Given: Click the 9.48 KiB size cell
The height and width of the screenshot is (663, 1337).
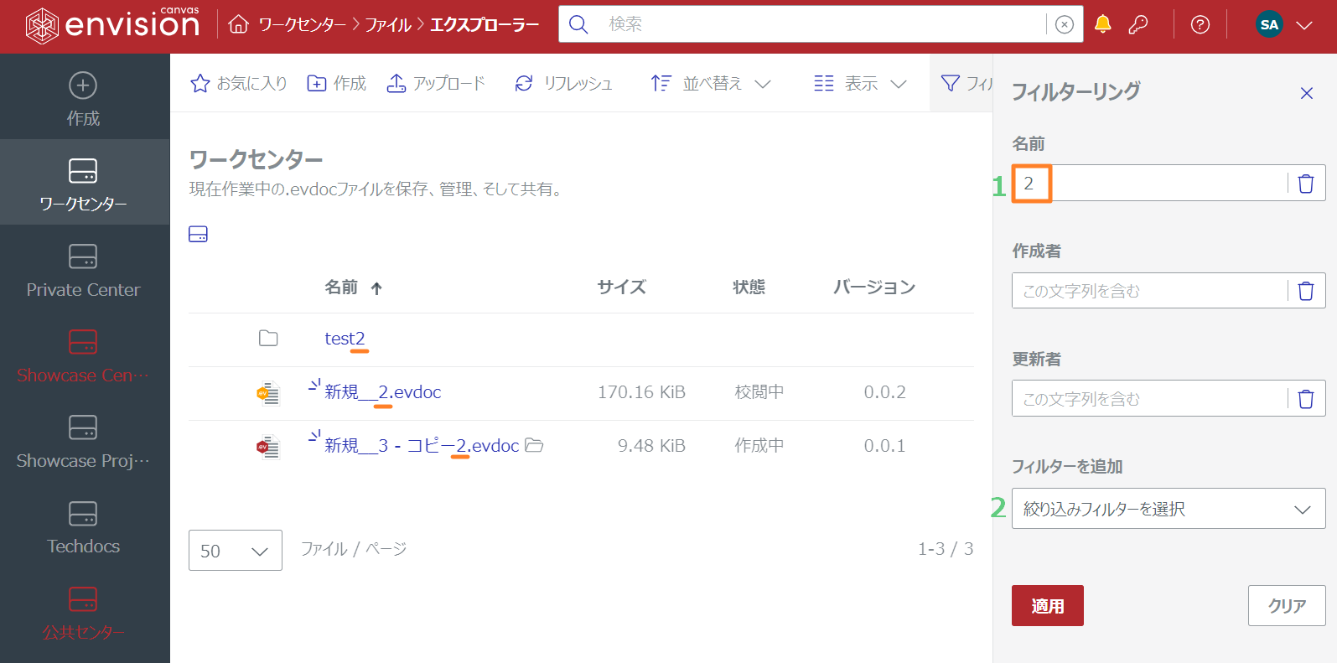Looking at the screenshot, I should point(651,446).
